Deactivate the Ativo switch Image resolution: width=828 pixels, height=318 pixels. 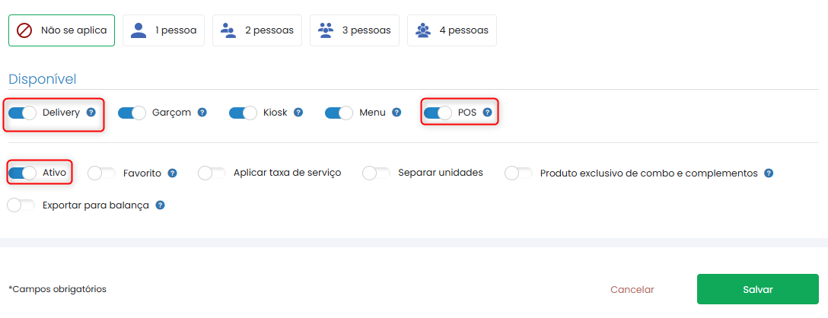pyautogui.click(x=22, y=173)
